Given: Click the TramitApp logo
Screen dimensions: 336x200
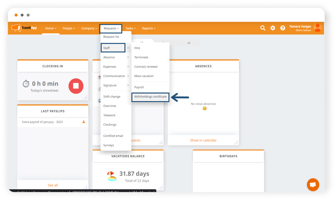Looking at the screenshot, I should [x=24, y=28].
